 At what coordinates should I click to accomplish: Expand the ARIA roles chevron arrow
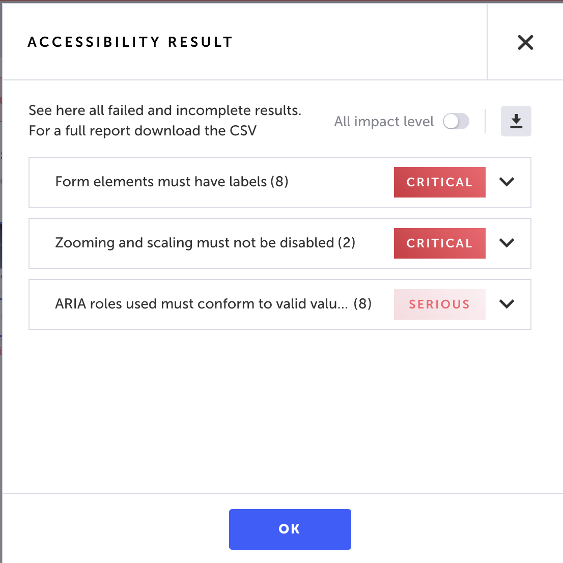[x=506, y=304]
